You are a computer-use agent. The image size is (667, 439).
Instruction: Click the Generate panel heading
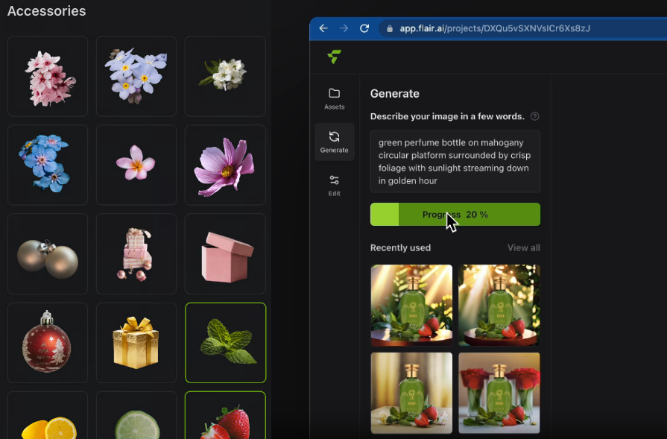point(395,94)
